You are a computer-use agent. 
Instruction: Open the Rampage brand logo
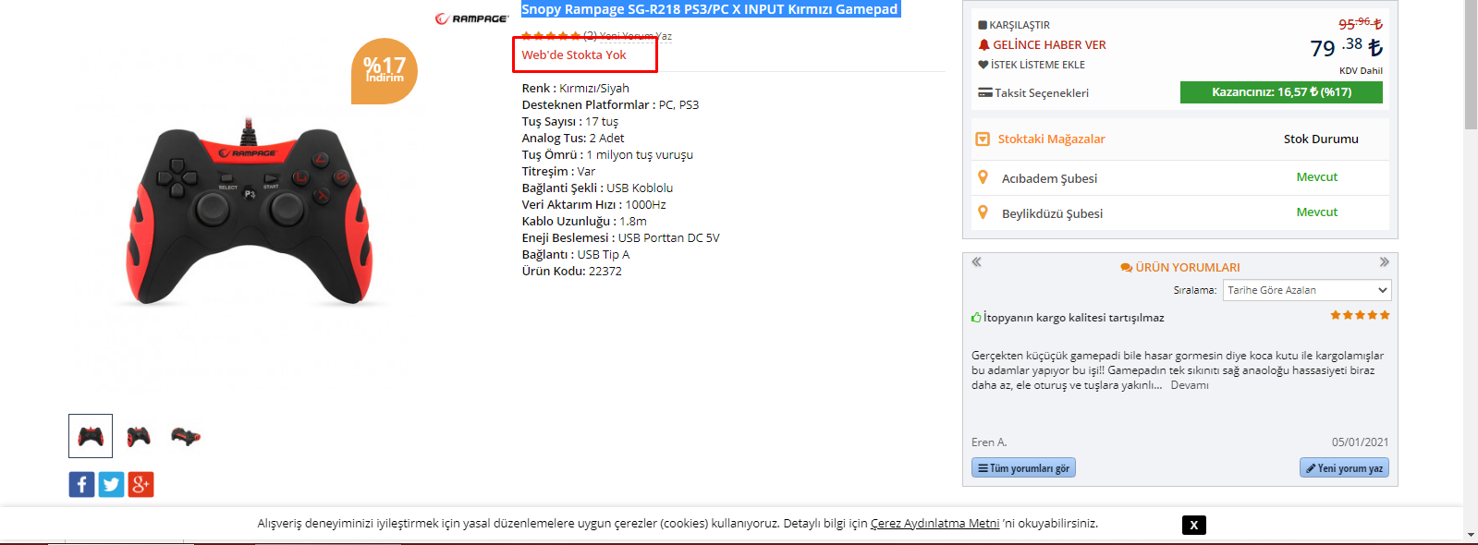tap(471, 18)
